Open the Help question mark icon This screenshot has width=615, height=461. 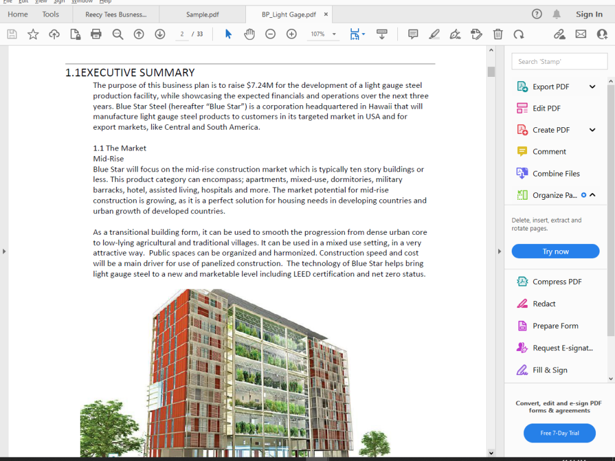coord(537,14)
